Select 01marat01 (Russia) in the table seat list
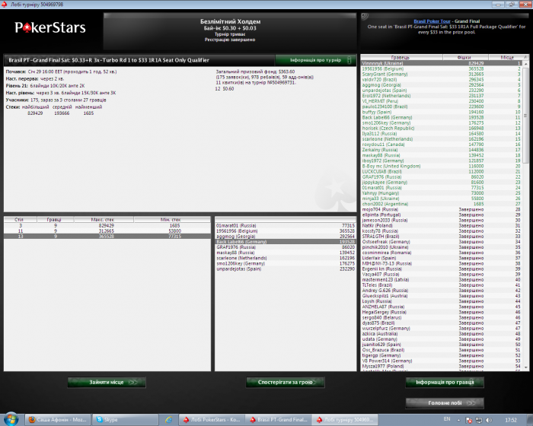Viewport: 533px width, 426px height. [x=286, y=226]
